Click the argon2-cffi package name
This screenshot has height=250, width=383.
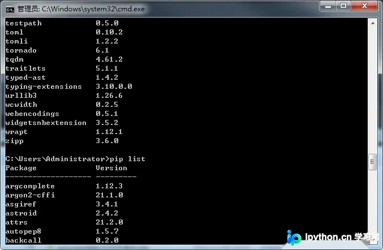click(30, 195)
